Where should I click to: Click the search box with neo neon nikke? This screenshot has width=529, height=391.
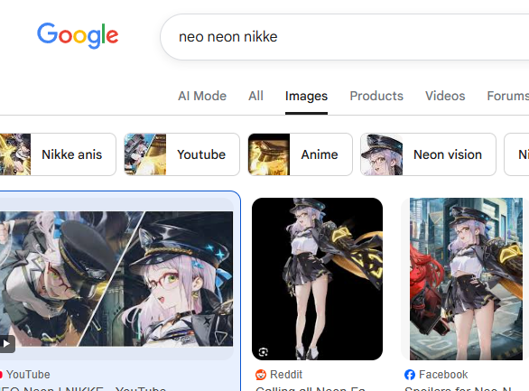[x=345, y=37]
